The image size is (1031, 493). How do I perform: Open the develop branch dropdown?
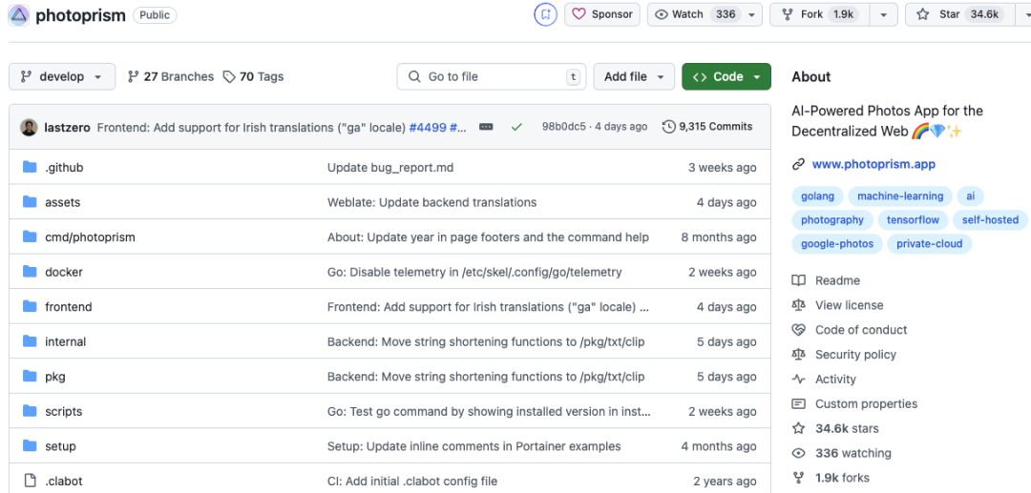tap(62, 77)
